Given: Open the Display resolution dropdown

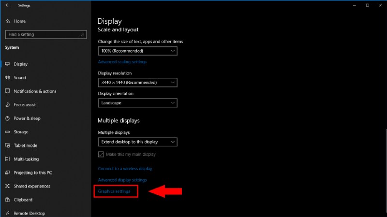Looking at the screenshot, I should coord(137,83).
